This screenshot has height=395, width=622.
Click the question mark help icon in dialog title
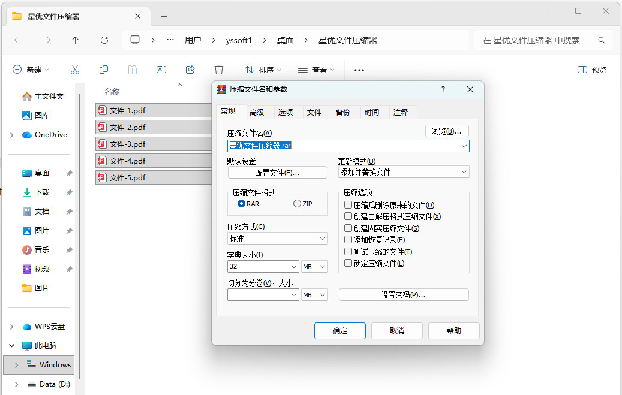click(443, 90)
